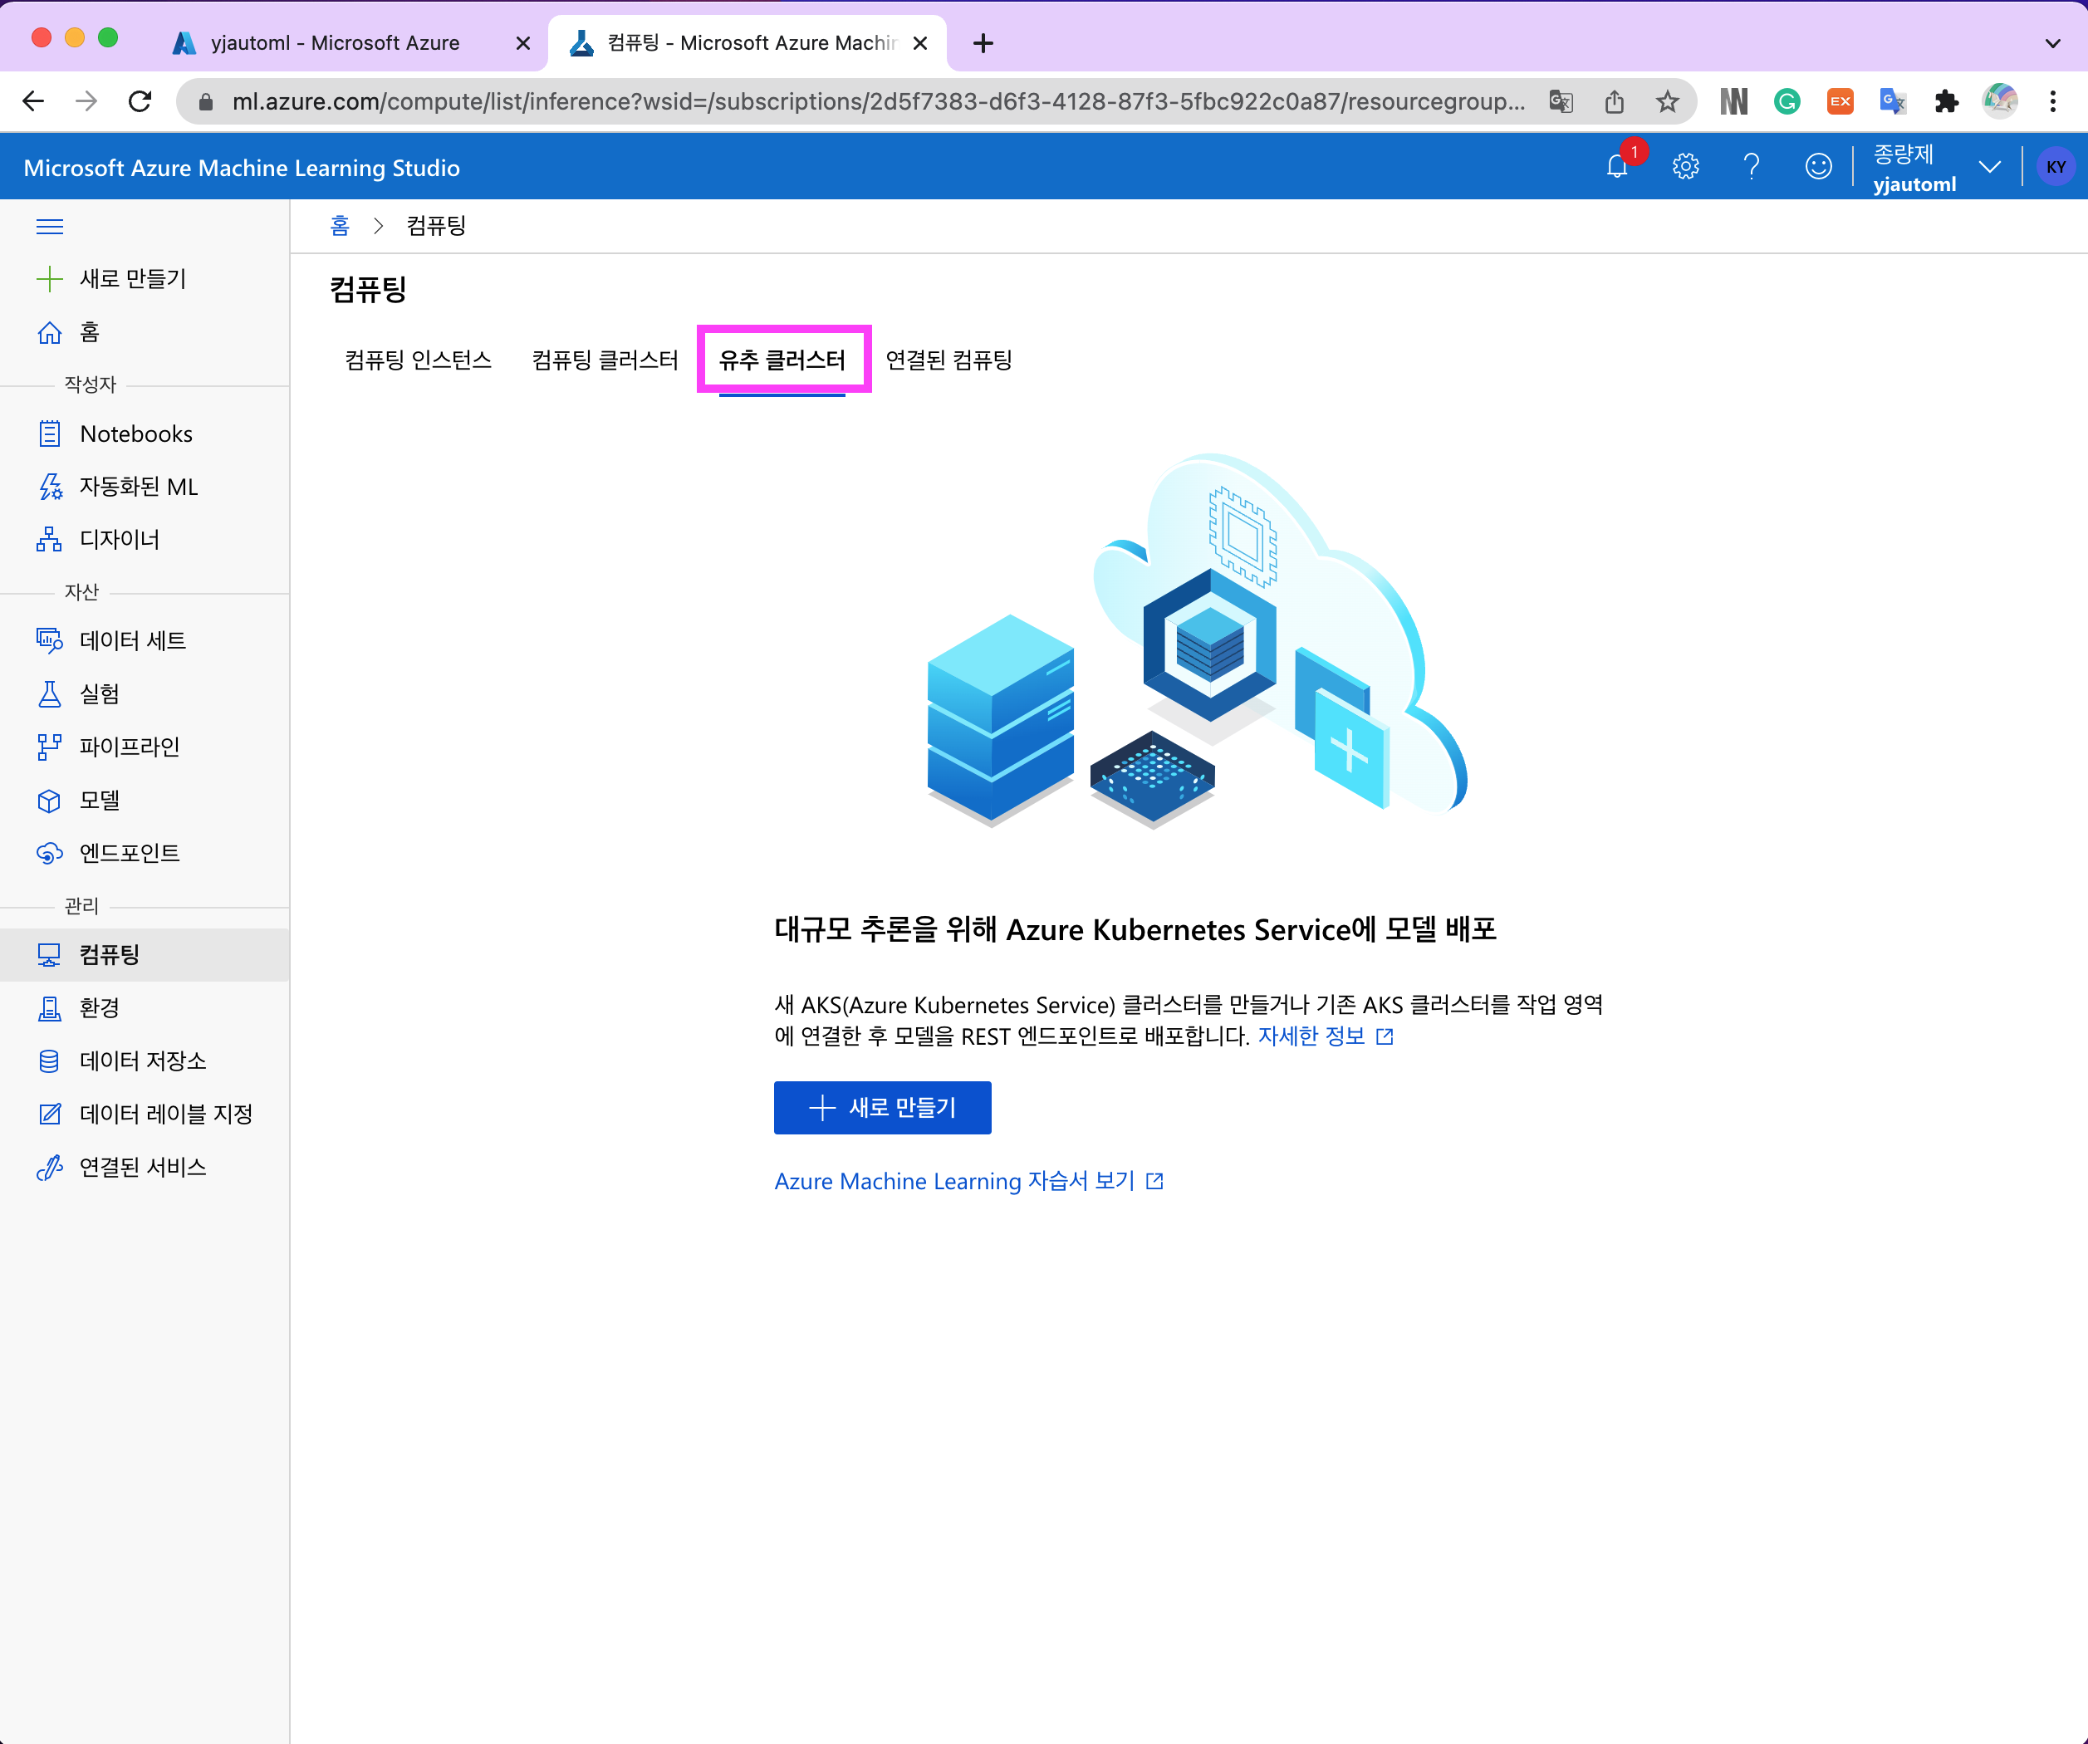2088x1744 pixels.
Task: Click the Google Translate page icon in address bar
Action: 1561,101
